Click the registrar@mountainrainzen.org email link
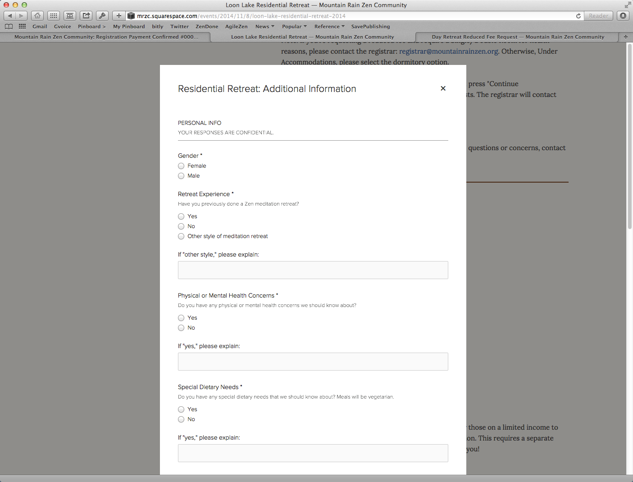 pos(449,51)
